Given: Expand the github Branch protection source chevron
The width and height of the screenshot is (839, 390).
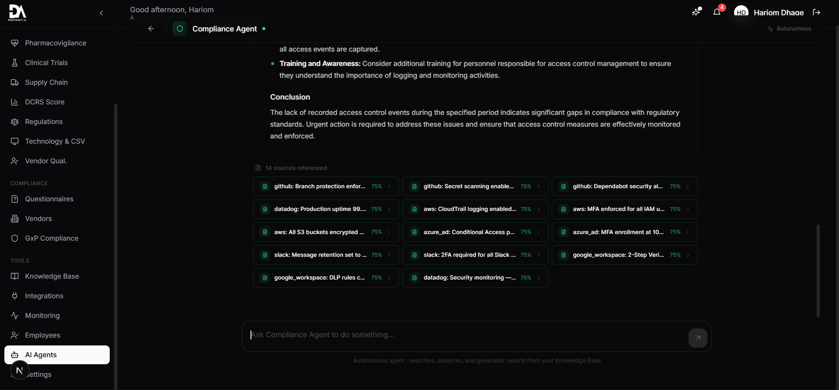Looking at the screenshot, I should pos(389,186).
